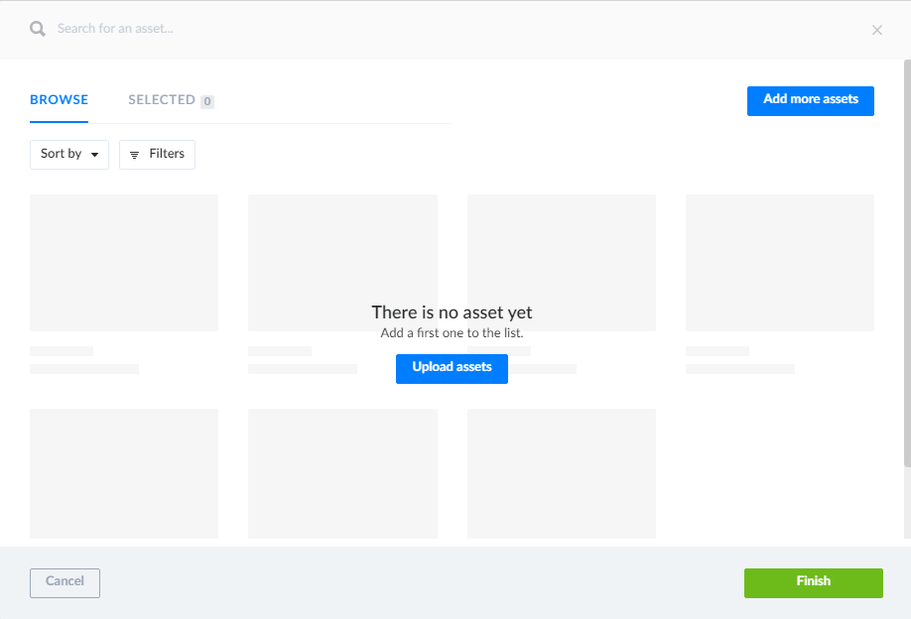
Task: Click Upload assets to add a first asset
Action: click(452, 368)
